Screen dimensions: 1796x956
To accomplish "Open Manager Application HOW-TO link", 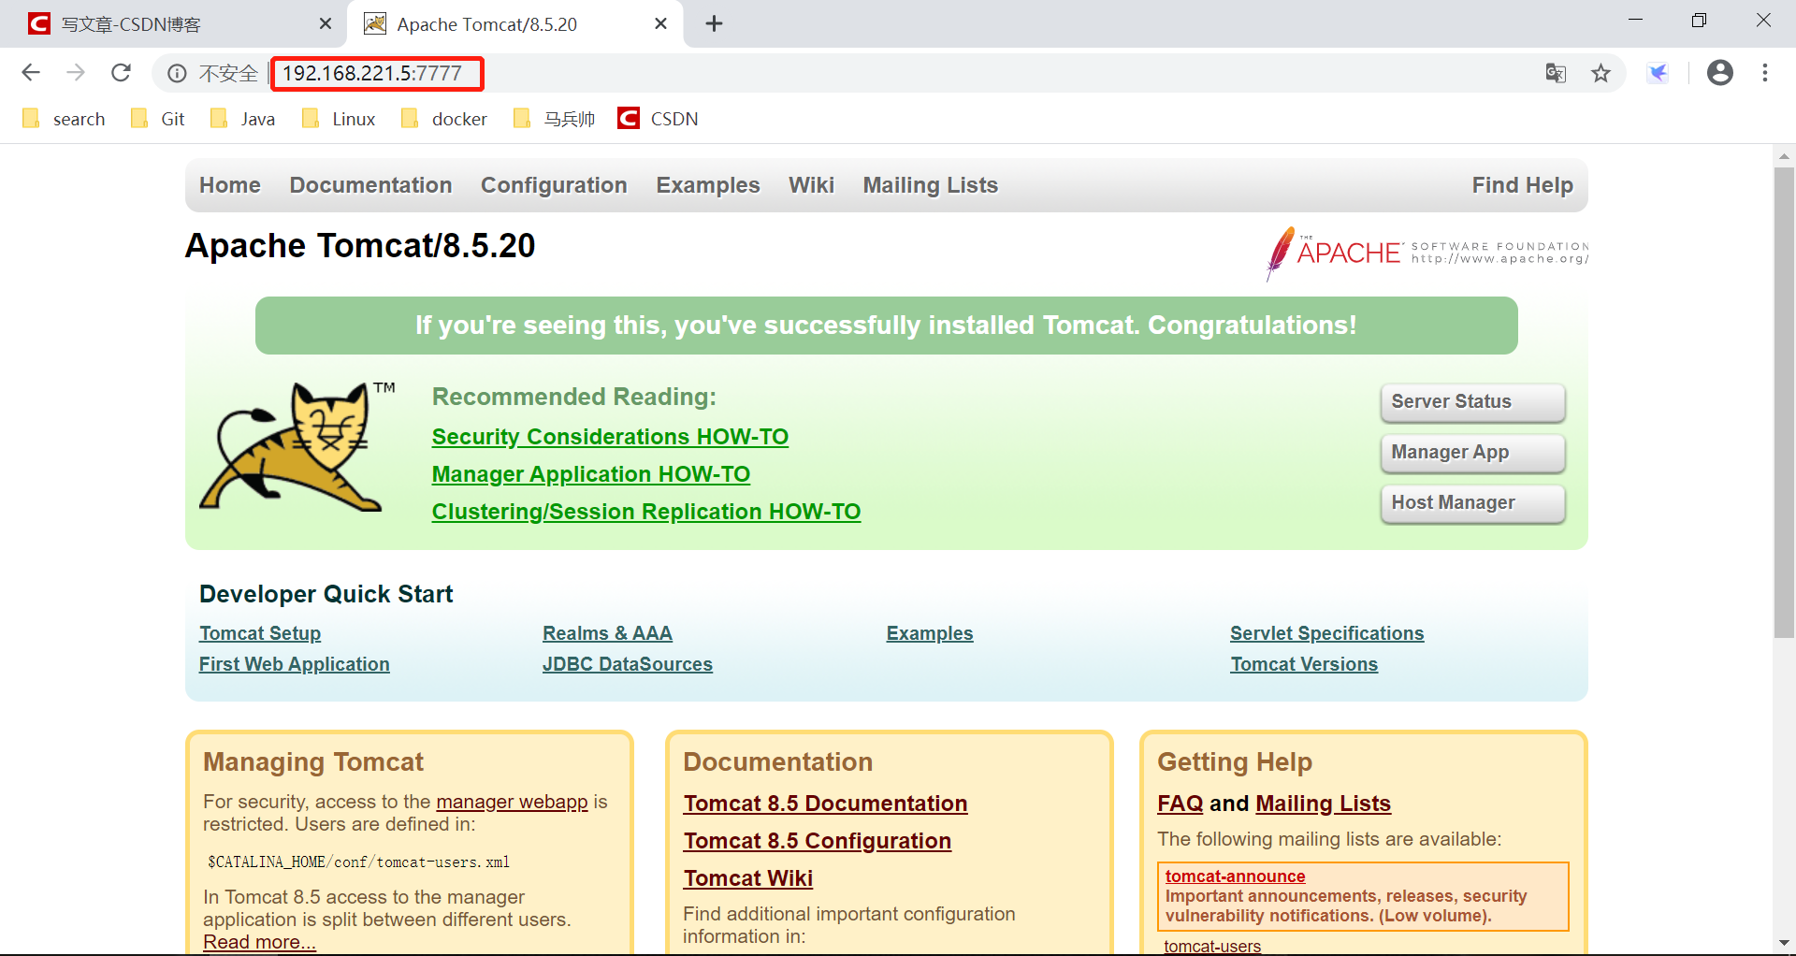I will click(591, 474).
